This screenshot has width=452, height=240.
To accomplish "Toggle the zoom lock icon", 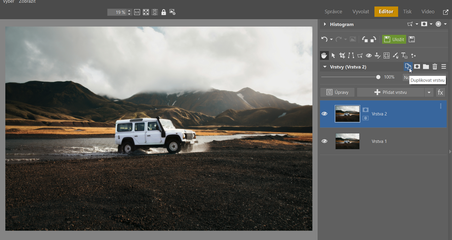I will (x=163, y=12).
